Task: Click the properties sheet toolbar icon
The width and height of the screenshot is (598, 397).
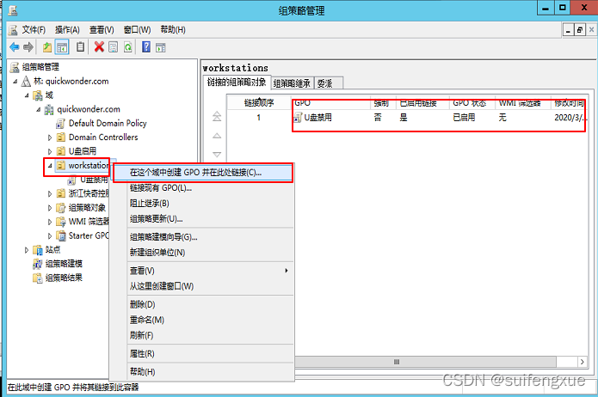Action: pyautogui.click(x=114, y=47)
